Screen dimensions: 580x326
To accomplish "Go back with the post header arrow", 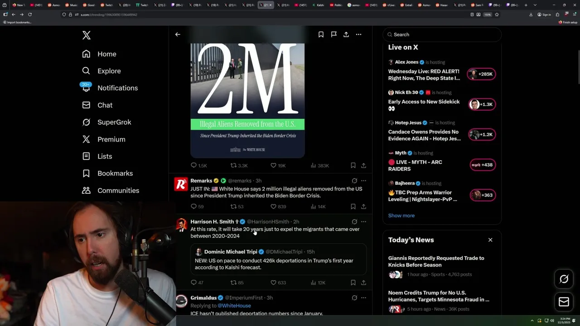I will tap(178, 34).
